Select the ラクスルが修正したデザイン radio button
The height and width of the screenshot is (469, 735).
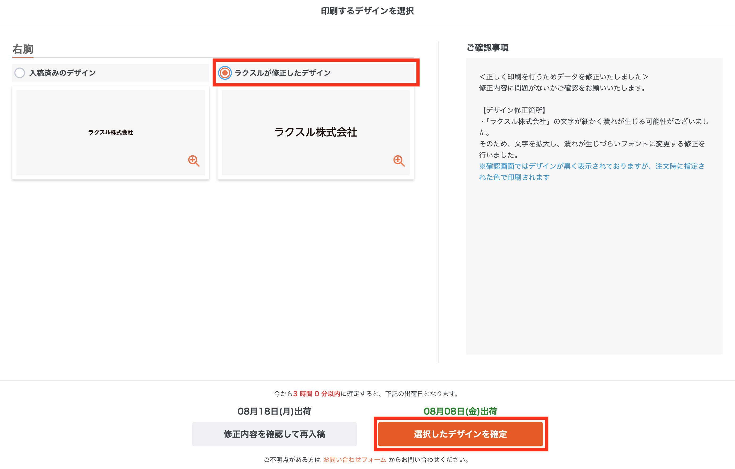point(225,73)
